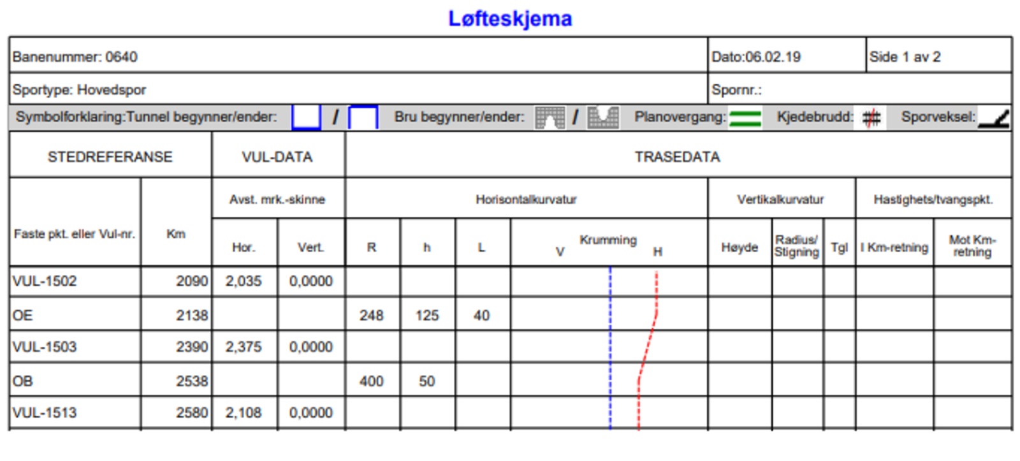Click Km value 2090
This screenshot has width=1020, height=461.
pos(192,281)
